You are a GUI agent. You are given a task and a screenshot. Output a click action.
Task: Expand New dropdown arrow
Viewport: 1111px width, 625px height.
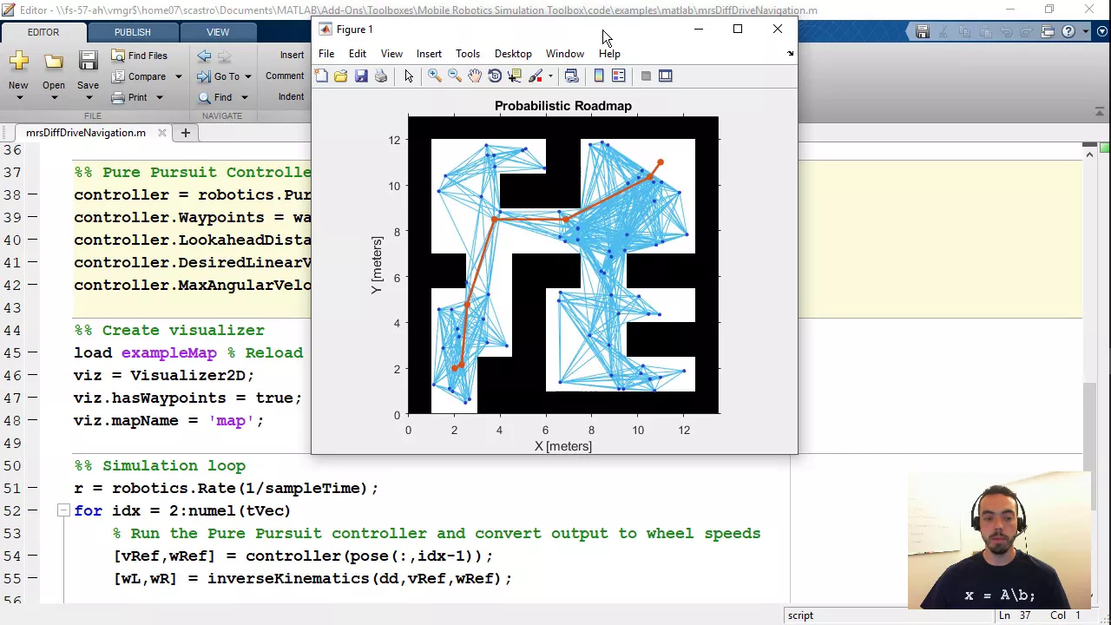coord(18,96)
